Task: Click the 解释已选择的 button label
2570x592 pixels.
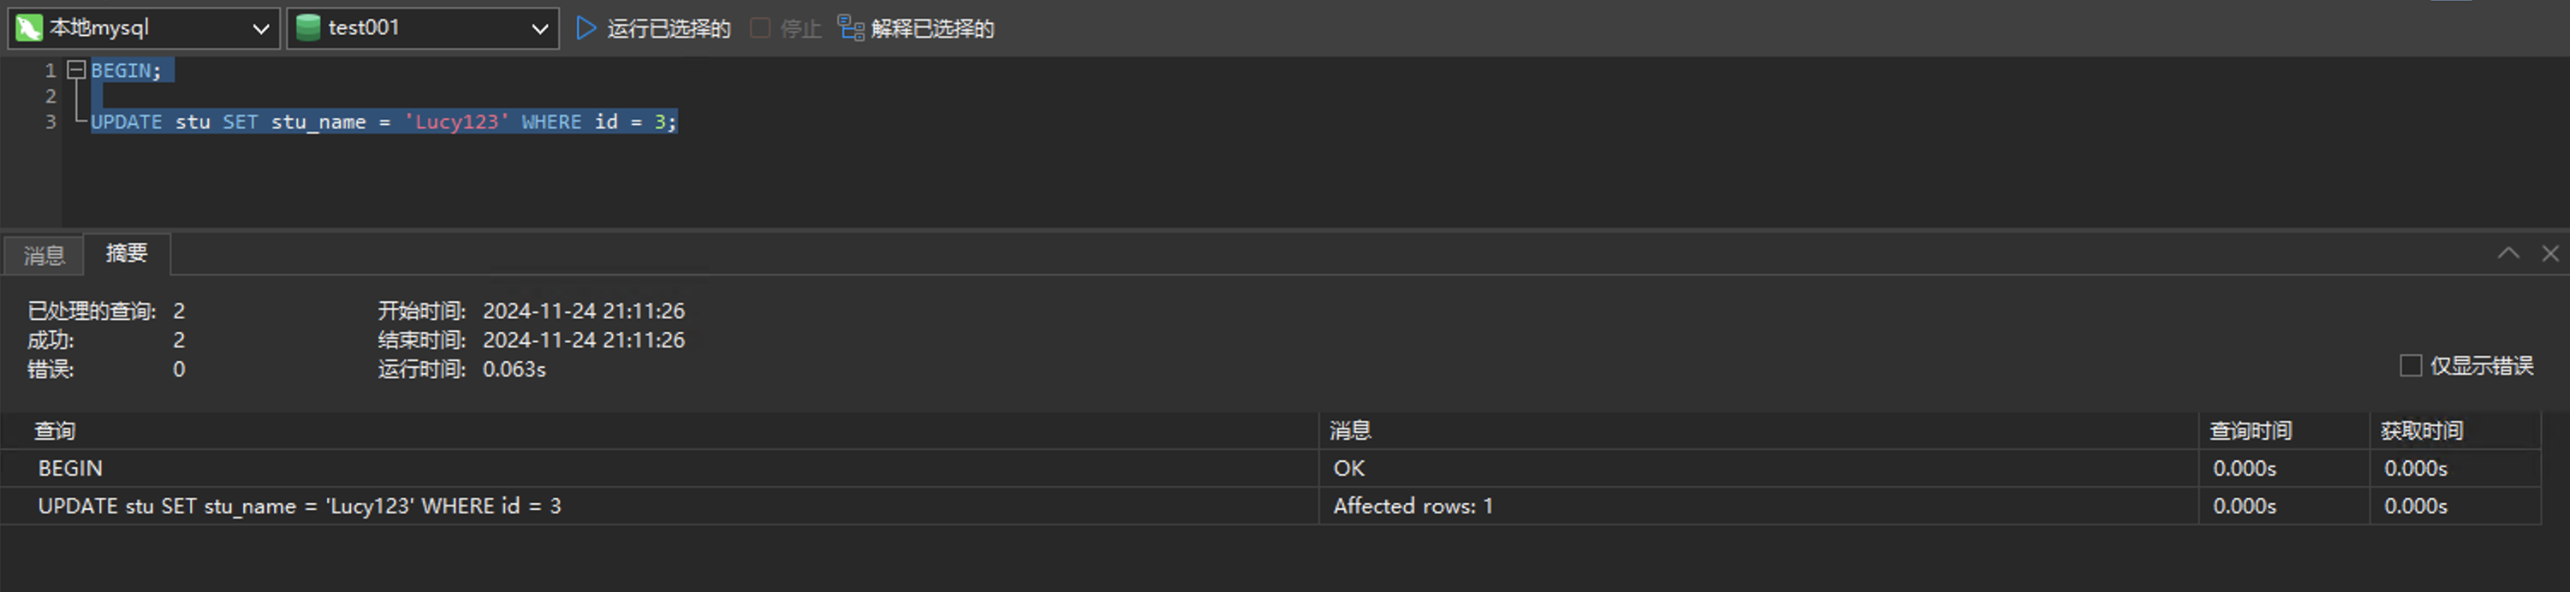Action: 931,29
